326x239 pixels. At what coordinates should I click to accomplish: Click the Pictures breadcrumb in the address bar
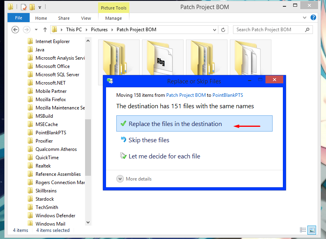click(x=99, y=29)
